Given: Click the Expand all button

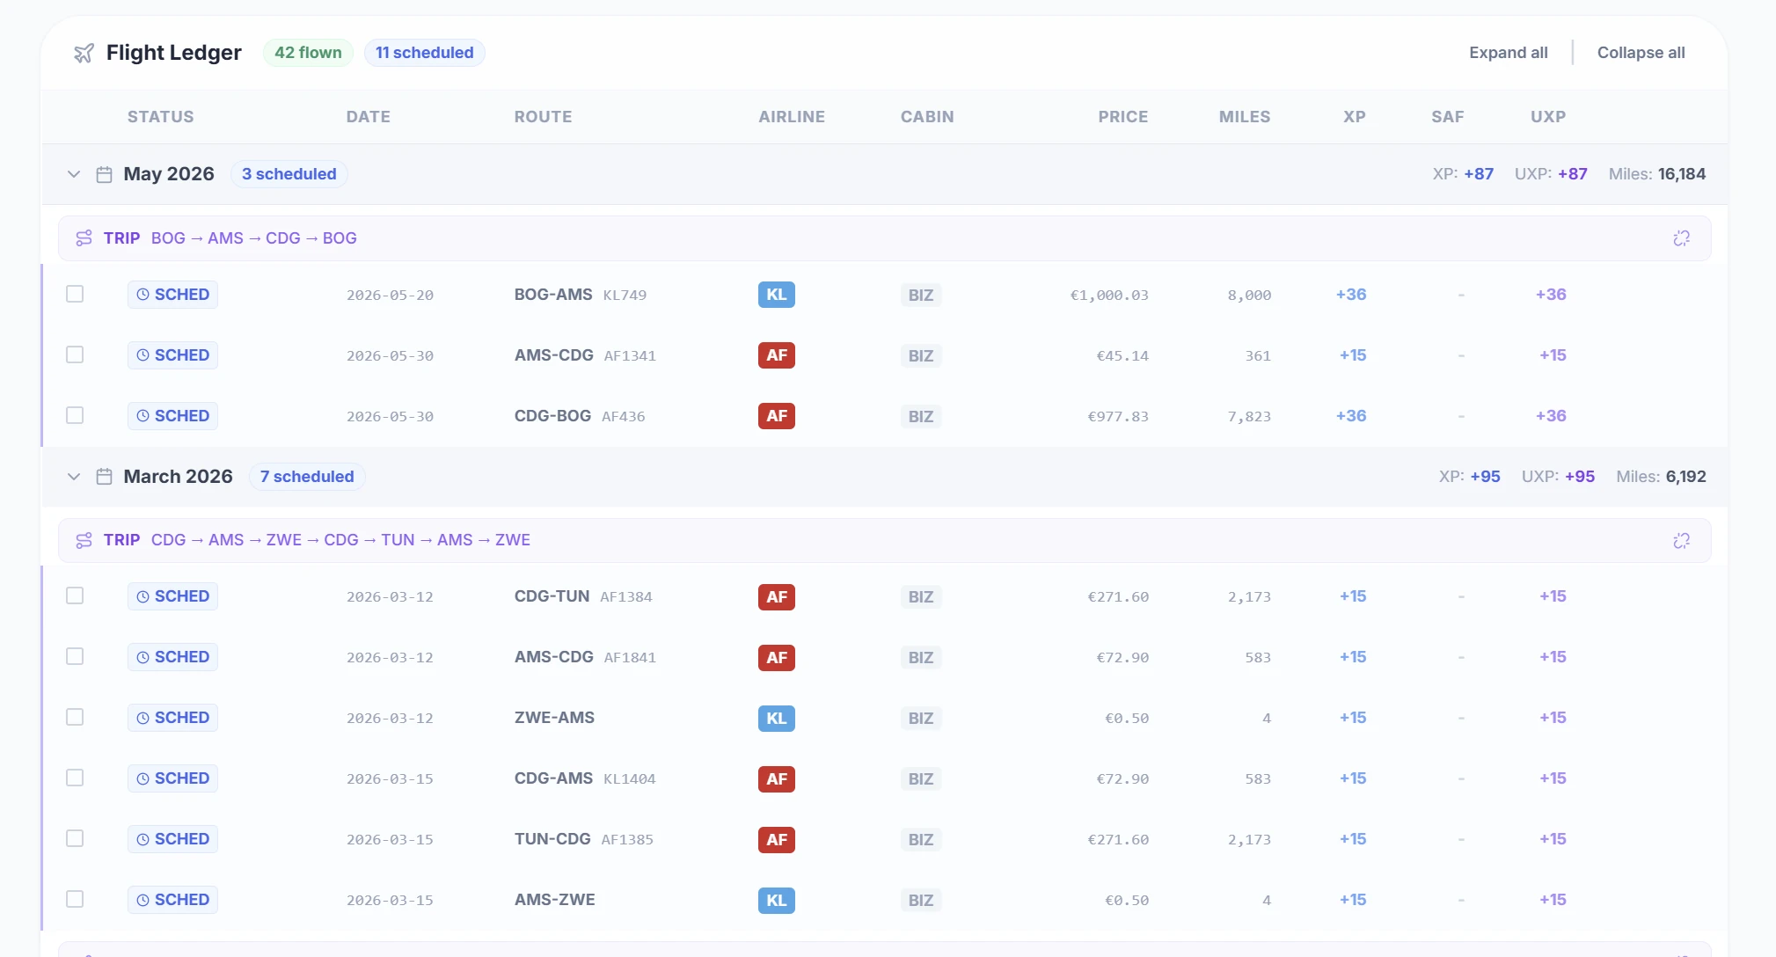Looking at the screenshot, I should [1508, 52].
